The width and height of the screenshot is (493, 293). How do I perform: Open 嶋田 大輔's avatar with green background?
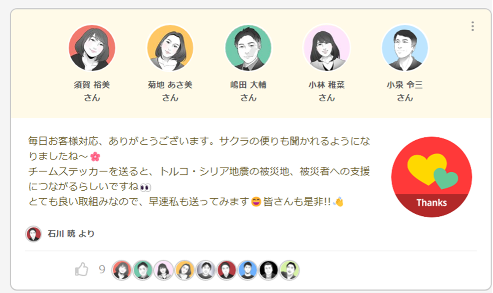(249, 48)
